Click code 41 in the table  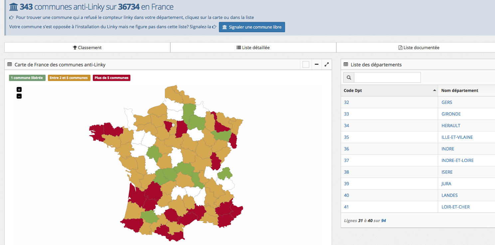[347, 207]
